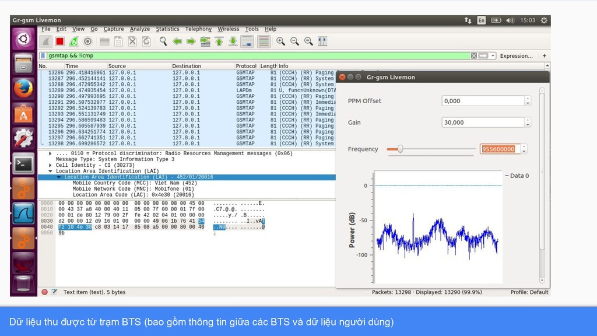Go back to previous packet arrow
This screenshot has width=597, height=336.
[177, 41]
